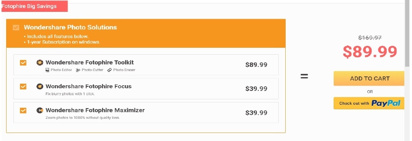Screen dimensions: 412x141
Task: Click the Fotophire Maximizer product icon
Action: (x=40, y=110)
